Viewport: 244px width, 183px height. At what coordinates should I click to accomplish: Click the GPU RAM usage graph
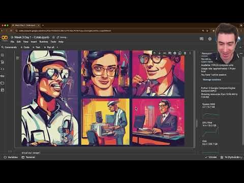pyautogui.click(x=210, y=132)
